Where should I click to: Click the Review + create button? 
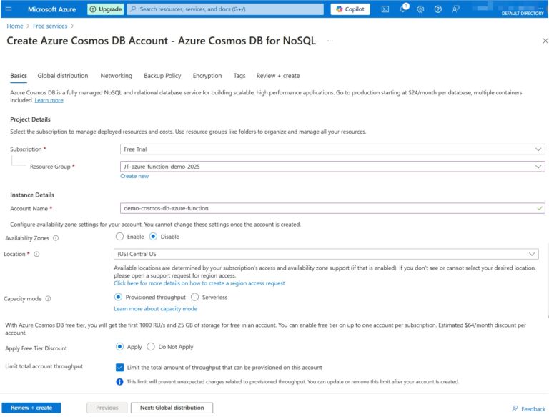31,408
